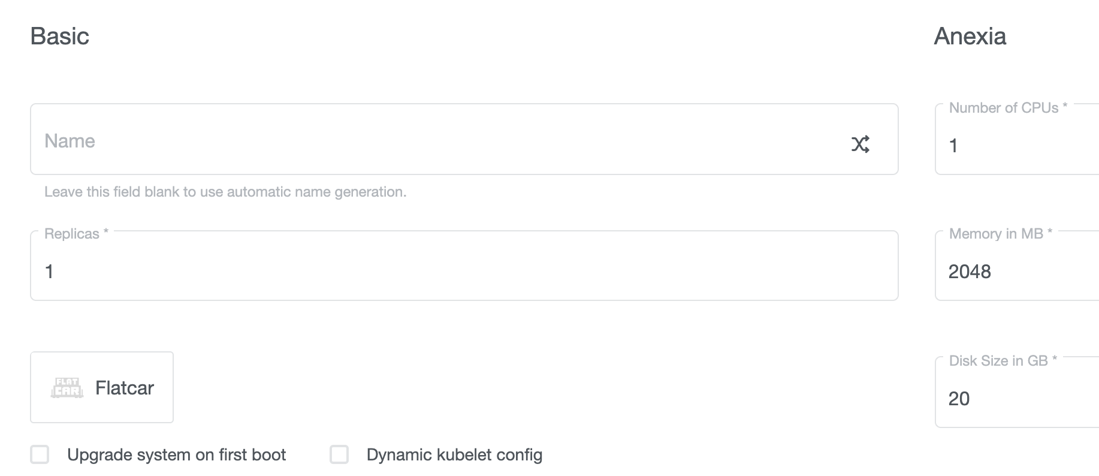Click the Anexia section heading
The width and height of the screenshot is (1099, 476).
[970, 37]
